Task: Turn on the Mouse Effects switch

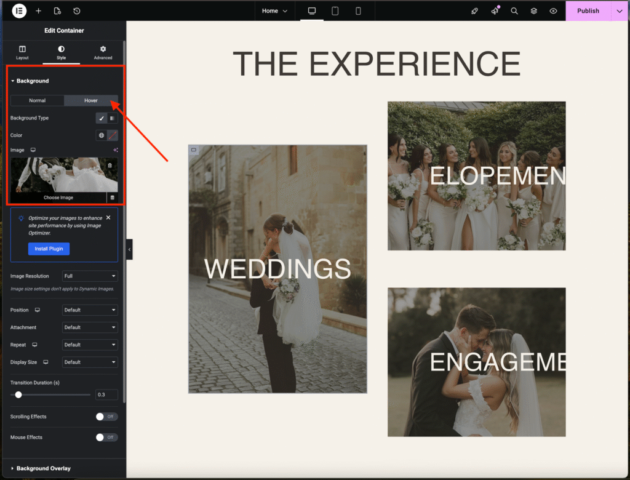Action: click(106, 438)
